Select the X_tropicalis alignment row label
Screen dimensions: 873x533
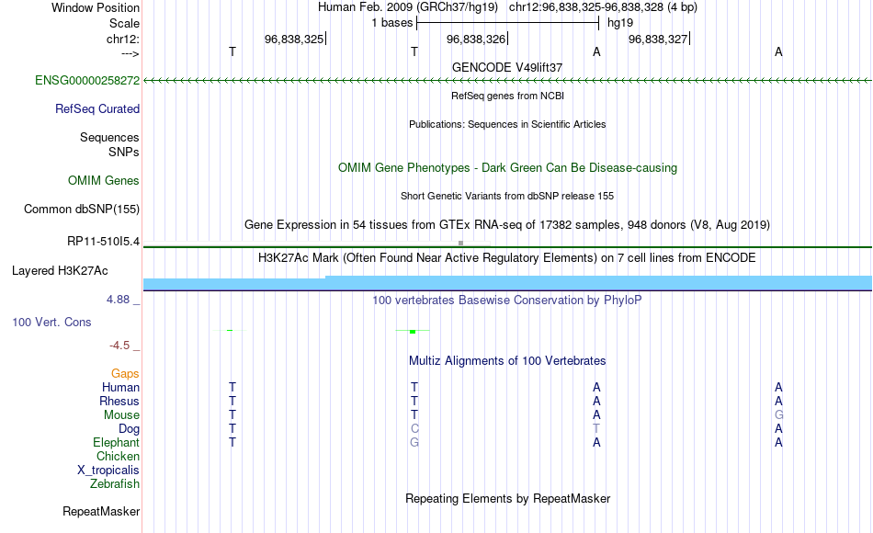pos(108,470)
